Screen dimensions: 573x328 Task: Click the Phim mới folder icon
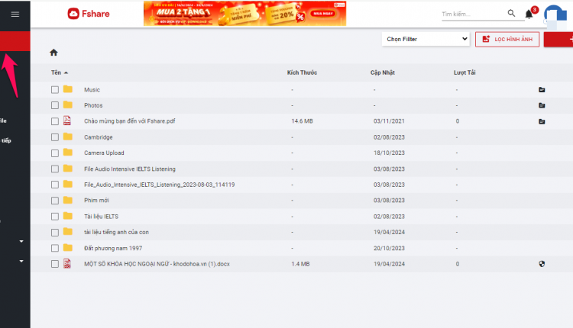[x=67, y=200]
